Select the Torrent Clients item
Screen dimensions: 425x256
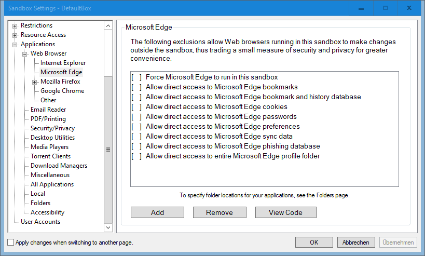point(50,156)
